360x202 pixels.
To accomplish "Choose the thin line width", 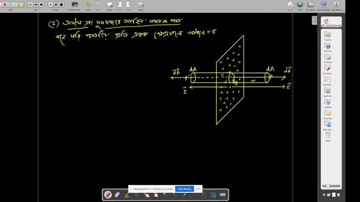I will pyautogui.click(x=30, y=4).
